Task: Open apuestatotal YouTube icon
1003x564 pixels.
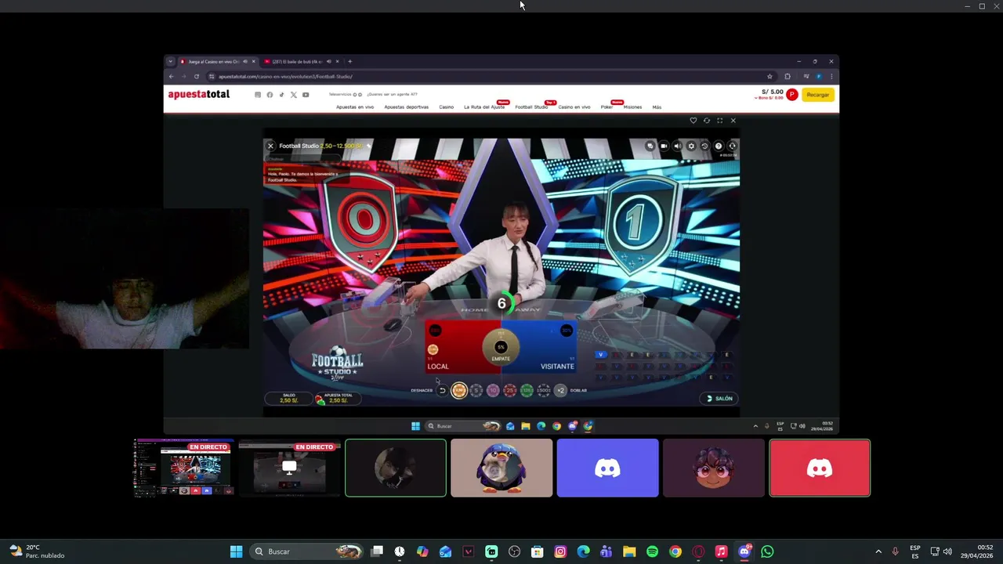Action: (x=306, y=95)
